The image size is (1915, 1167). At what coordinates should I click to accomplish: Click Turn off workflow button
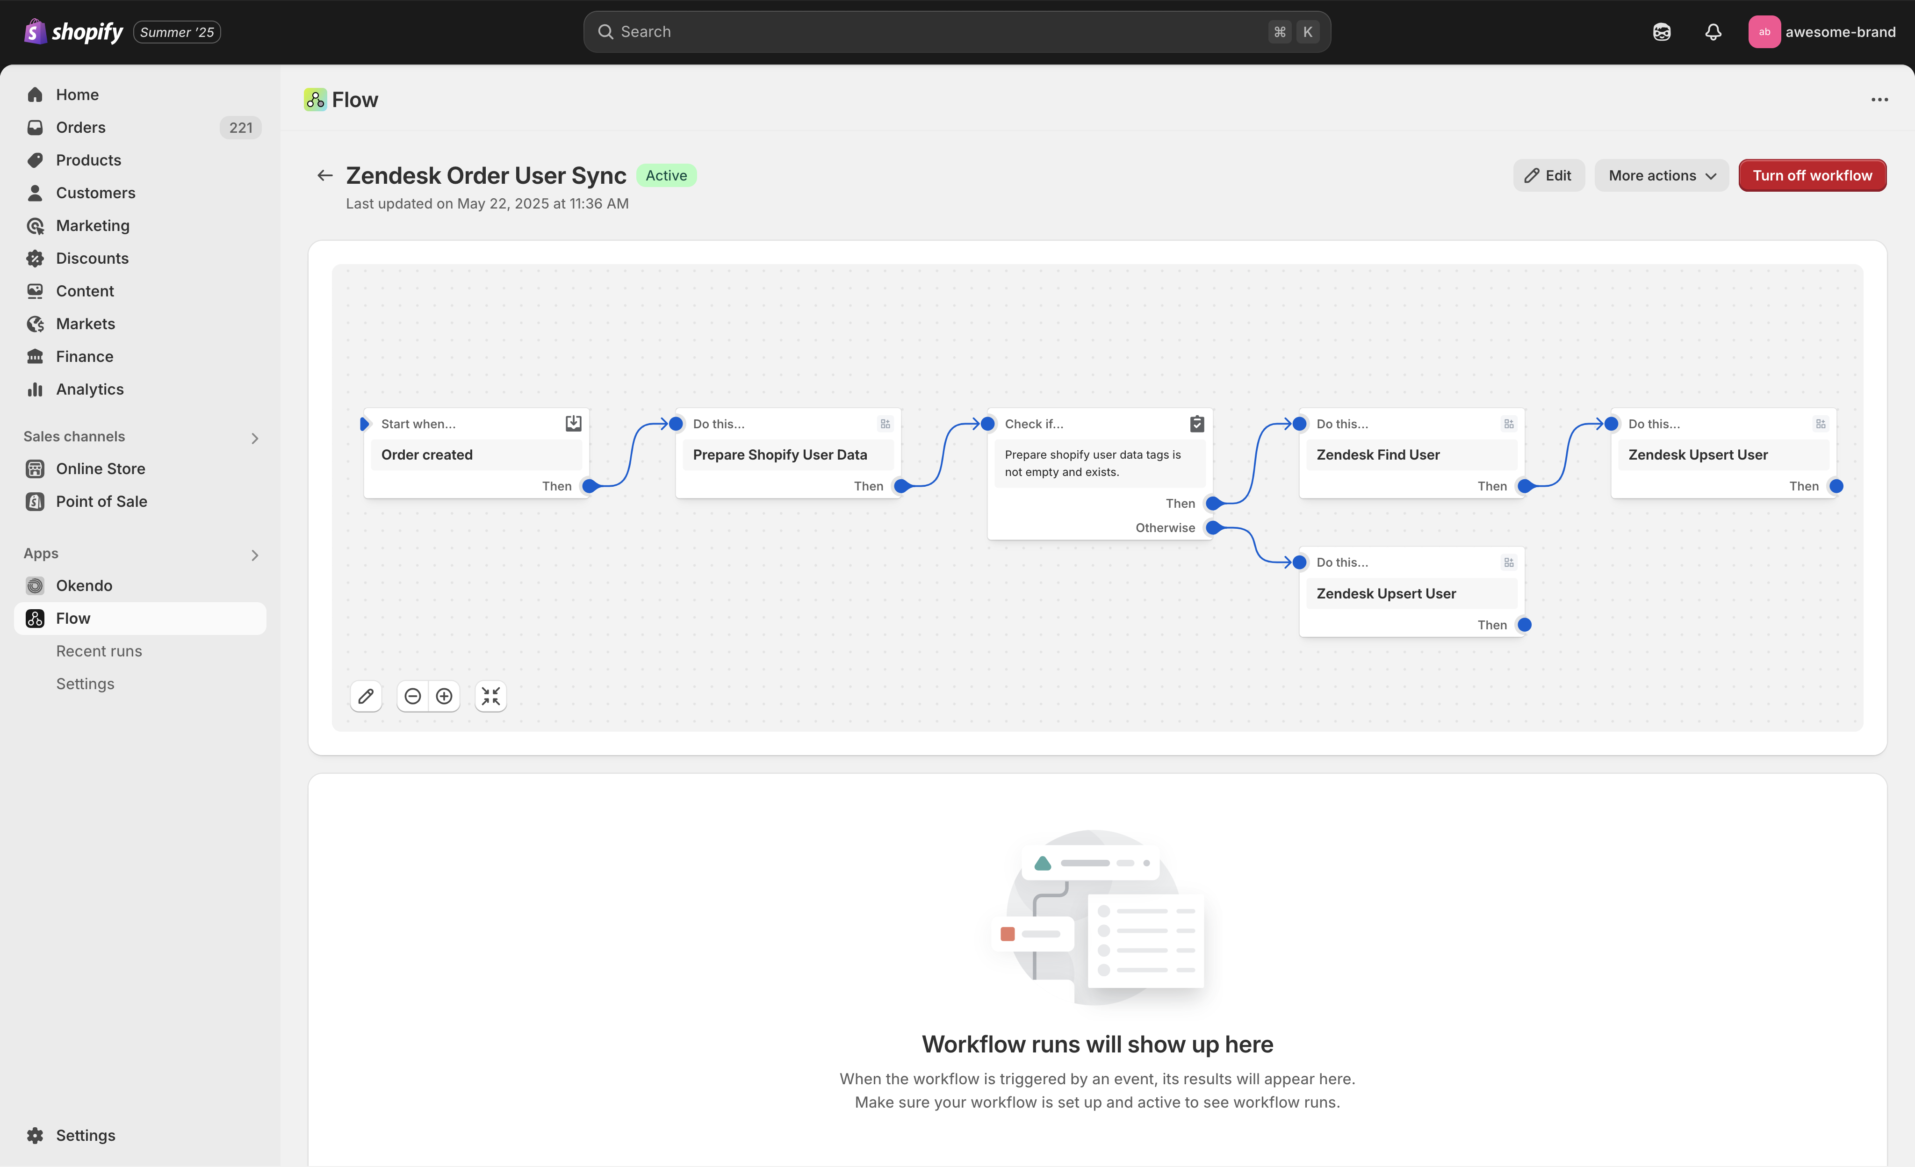pyautogui.click(x=1813, y=176)
